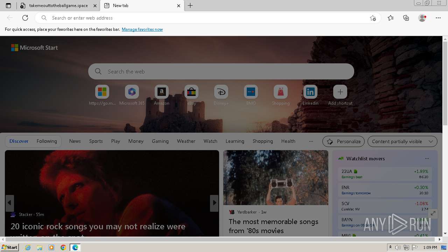Close the takemeouttotheballgame.space tab
The height and width of the screenshot is (252, 448).
click(95, 6)
